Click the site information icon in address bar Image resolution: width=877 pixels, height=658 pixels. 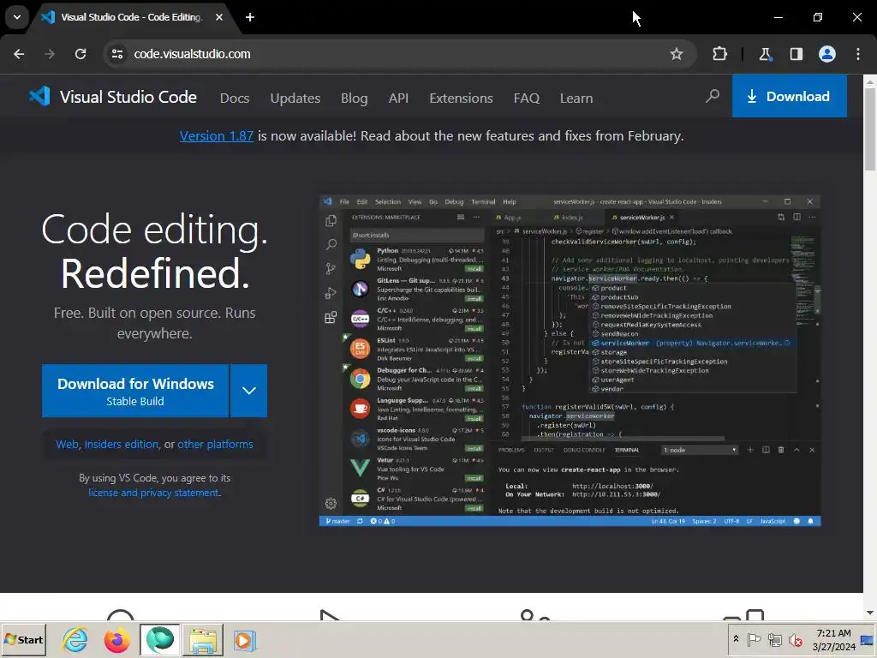(x=117, y=54)
